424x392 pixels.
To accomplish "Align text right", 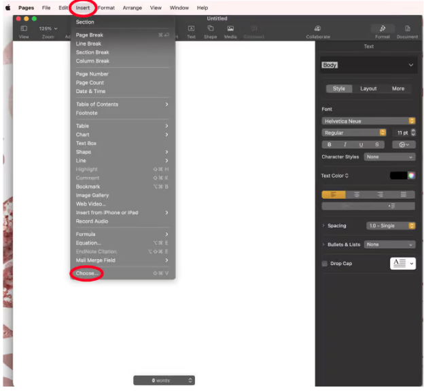I will (381, 195).
